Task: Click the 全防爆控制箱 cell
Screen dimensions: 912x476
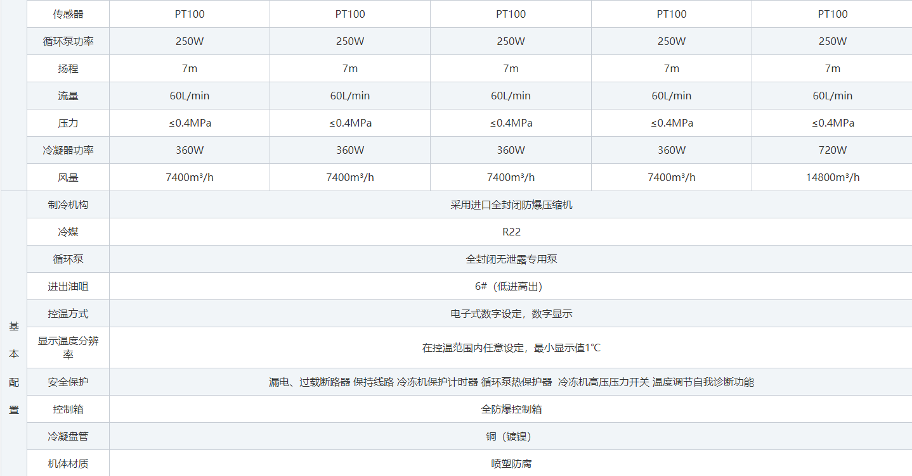Action: [x=511, y=409]
